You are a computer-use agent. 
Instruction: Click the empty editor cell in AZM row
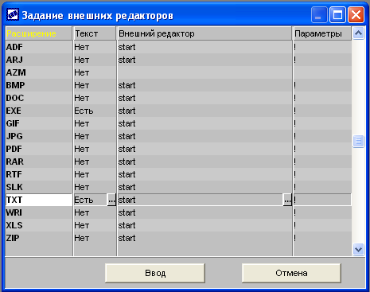pos(204,72)
